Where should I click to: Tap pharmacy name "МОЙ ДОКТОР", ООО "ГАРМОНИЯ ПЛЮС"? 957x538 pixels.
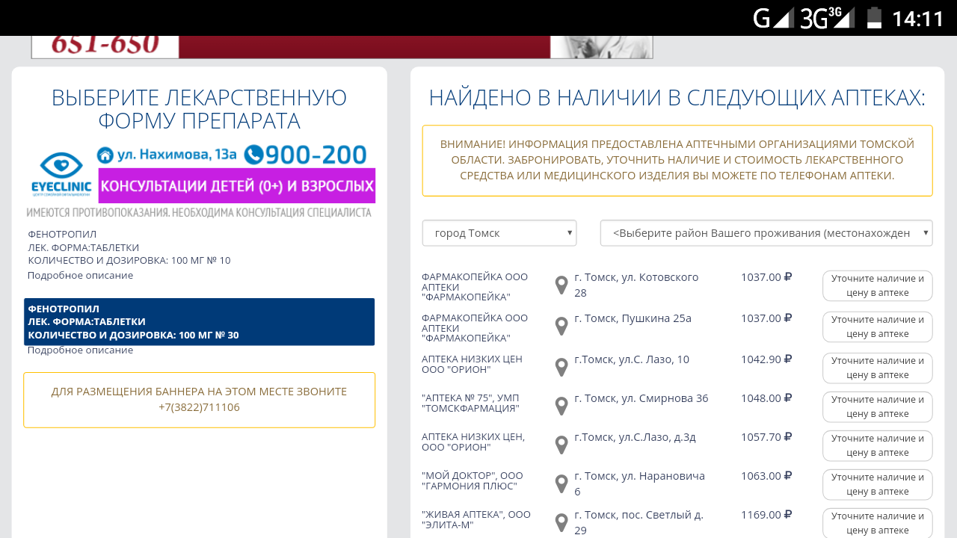[473, 480]
